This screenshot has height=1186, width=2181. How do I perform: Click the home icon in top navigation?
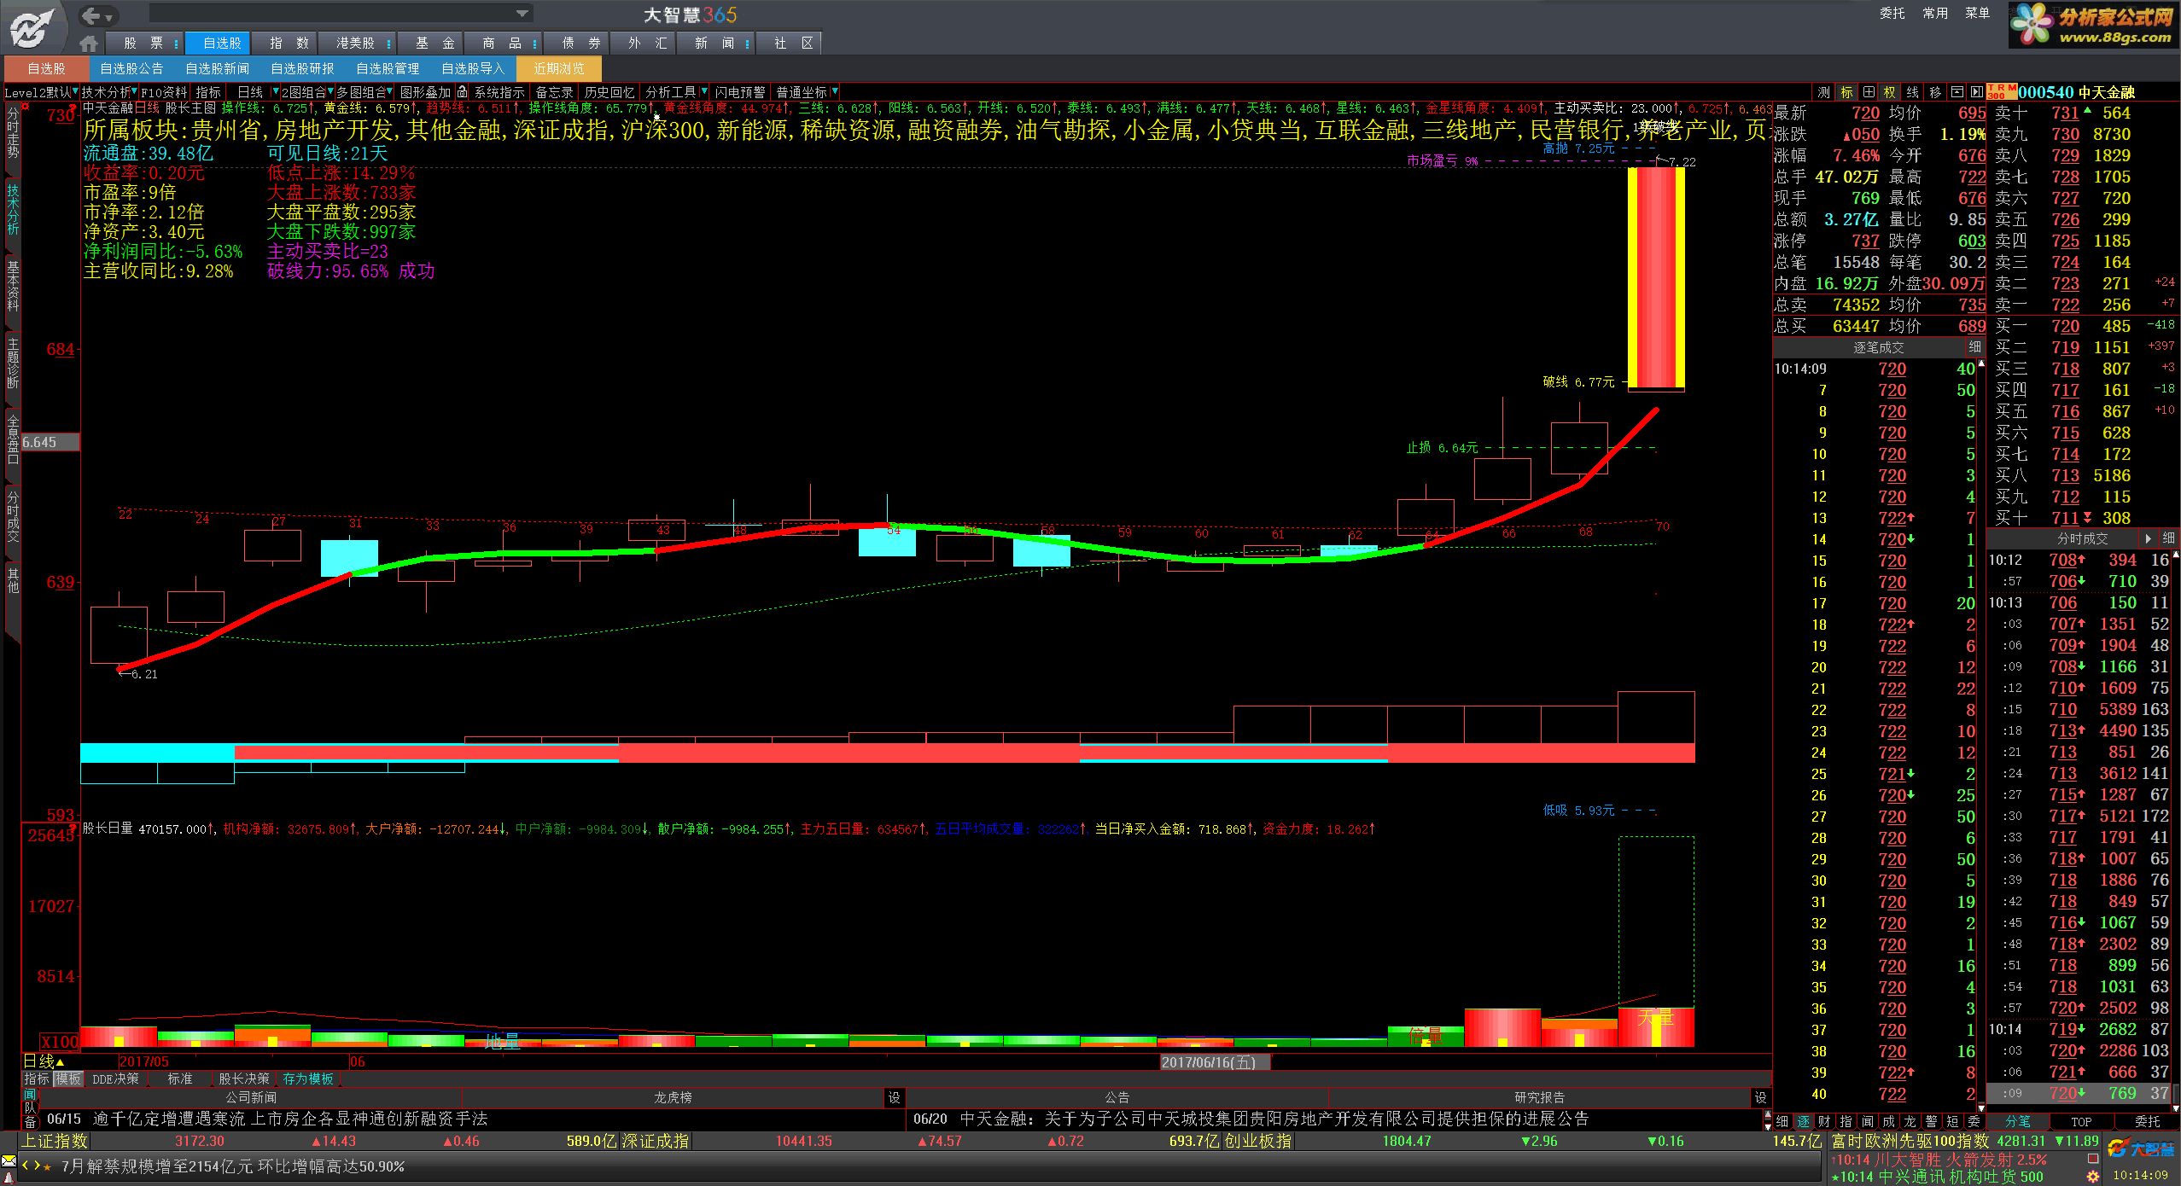click(88, 43)
